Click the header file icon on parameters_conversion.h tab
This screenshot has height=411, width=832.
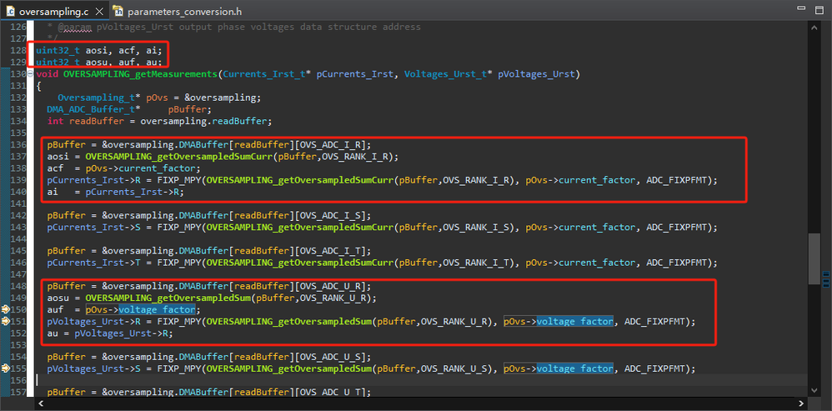coord(118,12)
